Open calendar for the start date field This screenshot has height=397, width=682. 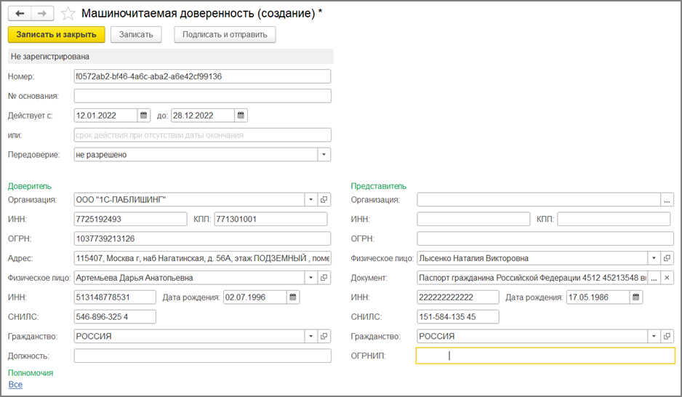(x=144, y=115)
